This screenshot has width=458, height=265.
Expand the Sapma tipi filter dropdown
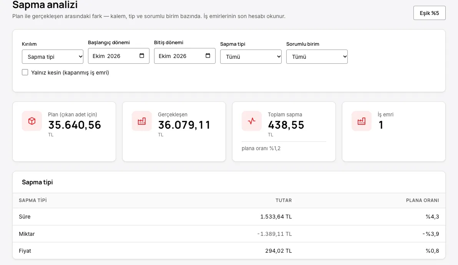(x=251, y=56)
